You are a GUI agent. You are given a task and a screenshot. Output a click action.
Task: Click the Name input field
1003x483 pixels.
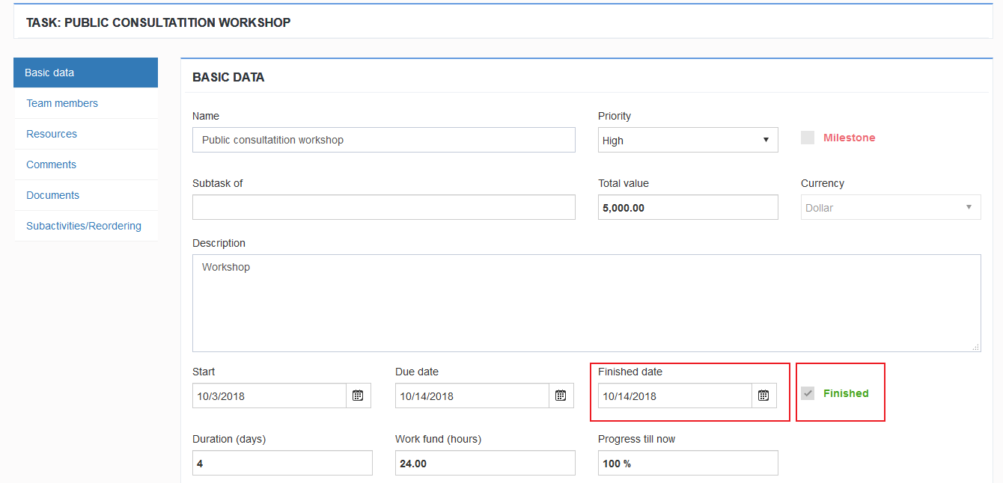coord(384,140)
